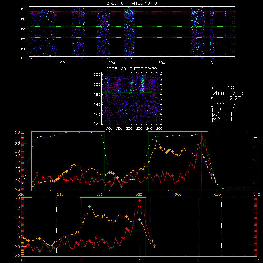The height and width of the screenshot is (263, 263).
Task: Click the 560 y-axis label of middle plot
Action: click(x=97, y=104)
